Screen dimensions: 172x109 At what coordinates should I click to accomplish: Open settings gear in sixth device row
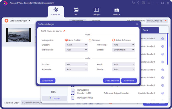163,77
